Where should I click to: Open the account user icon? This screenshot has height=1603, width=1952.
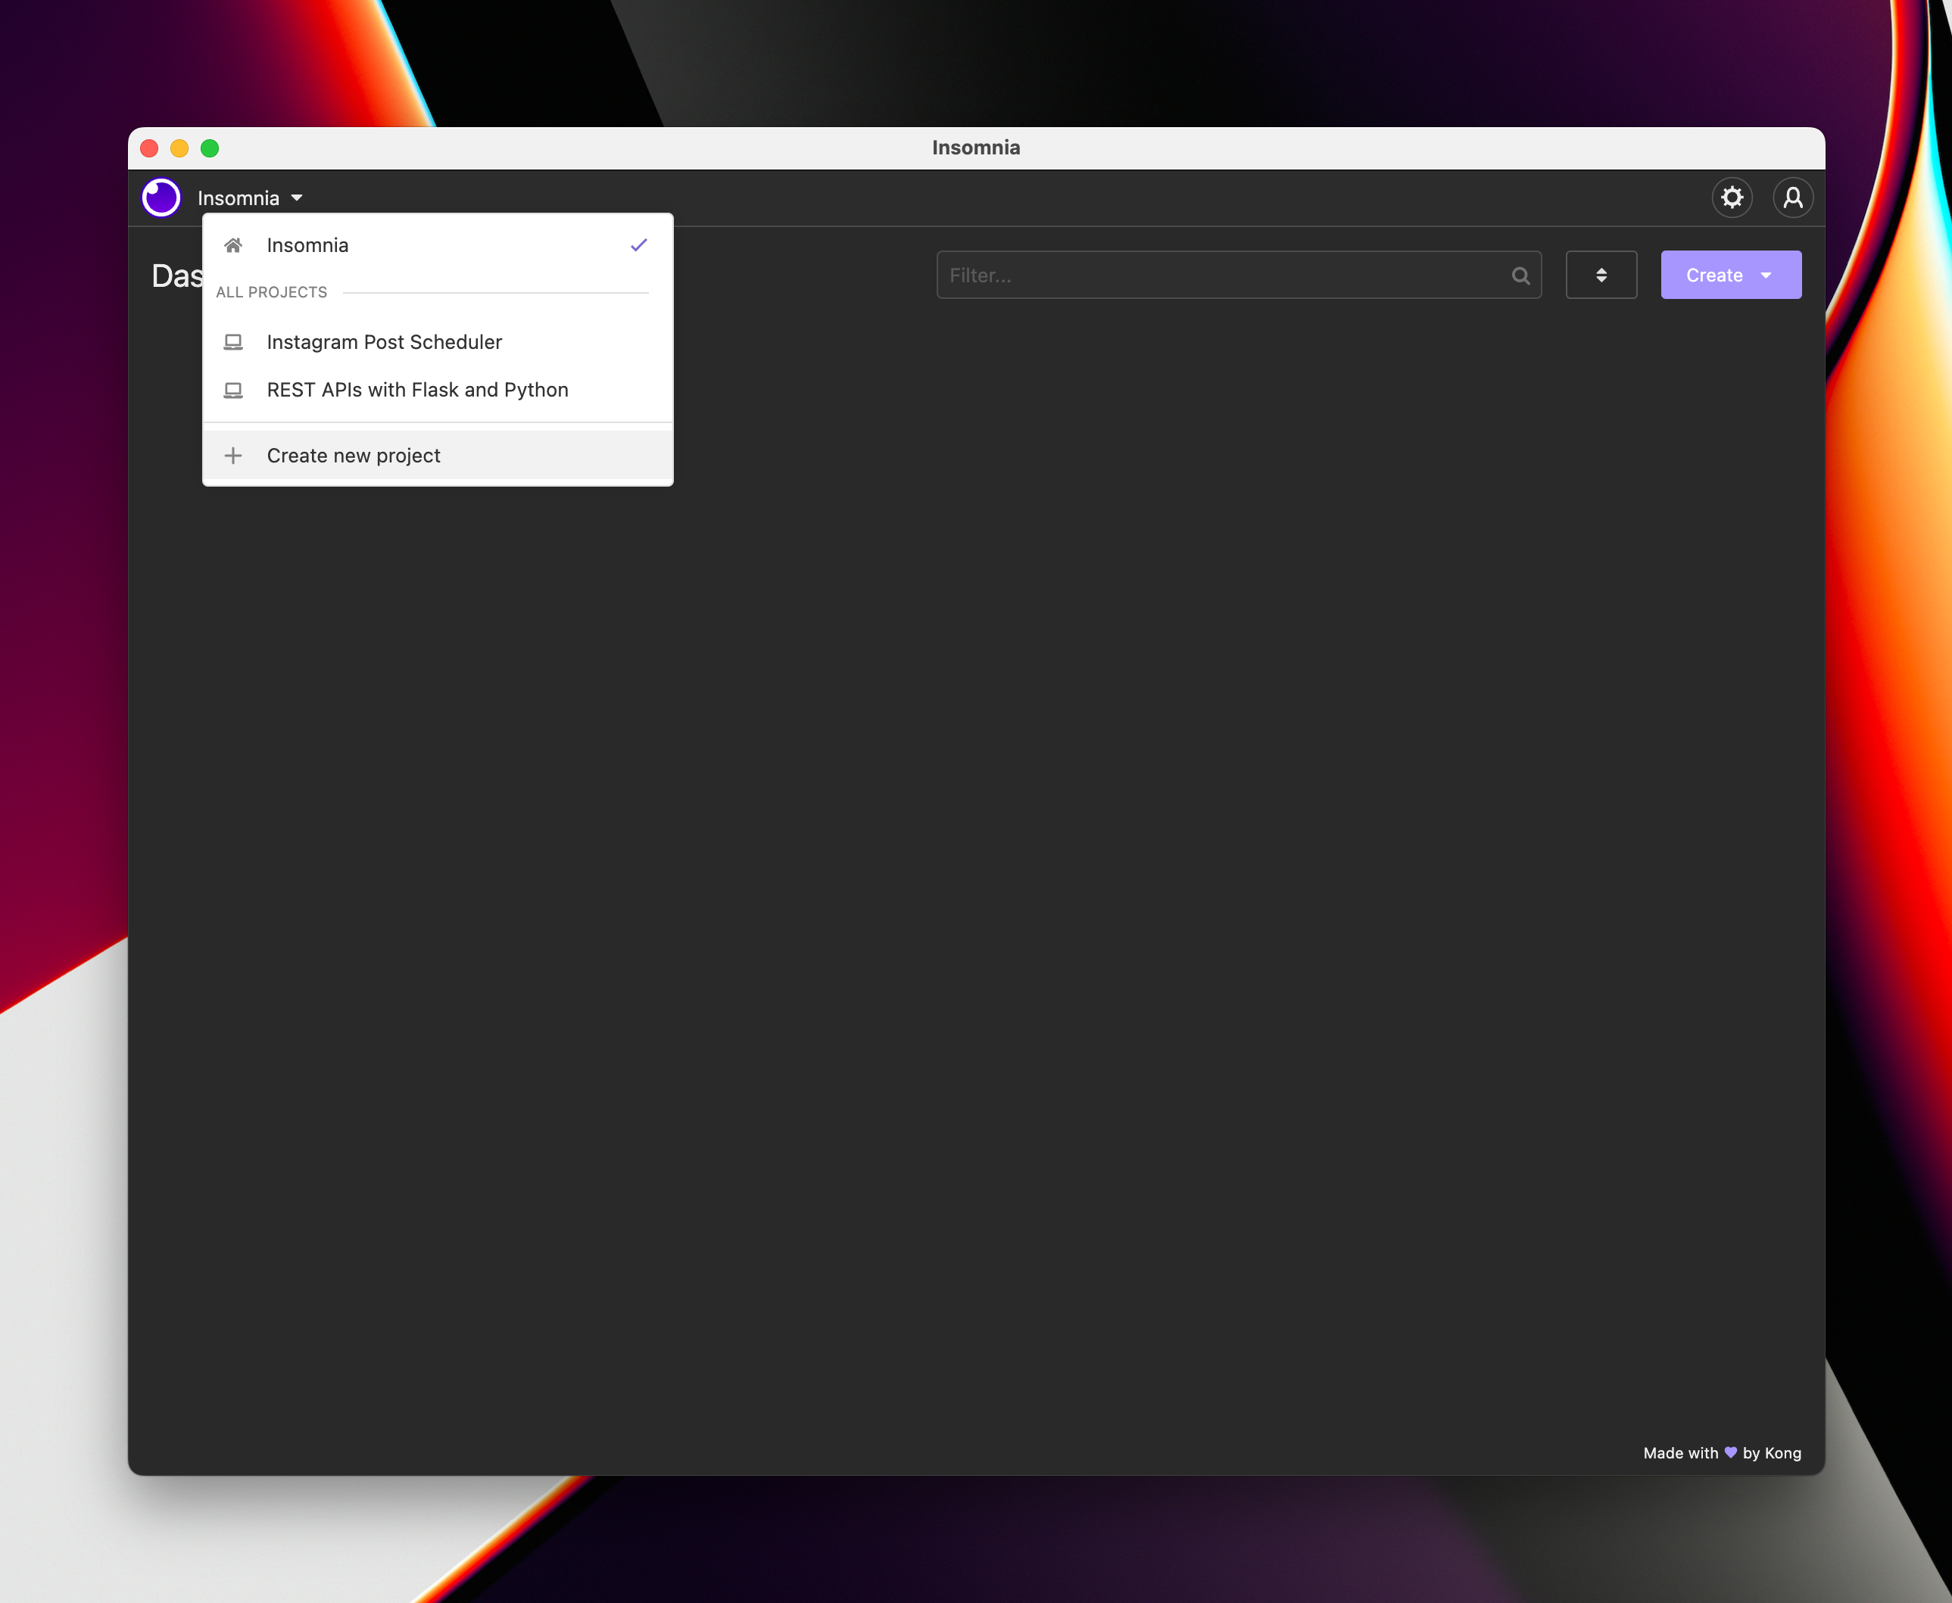(x=1792, y=198)
